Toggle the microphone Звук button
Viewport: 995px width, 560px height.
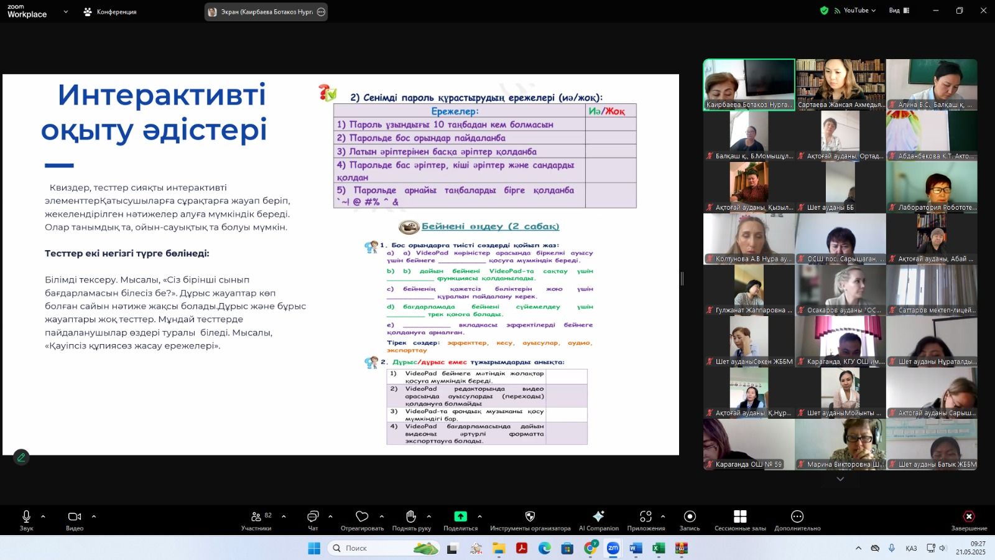coord(26,517)
